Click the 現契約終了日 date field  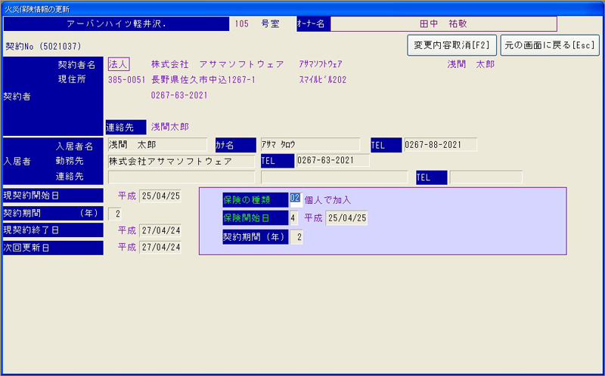coord(160,230)
